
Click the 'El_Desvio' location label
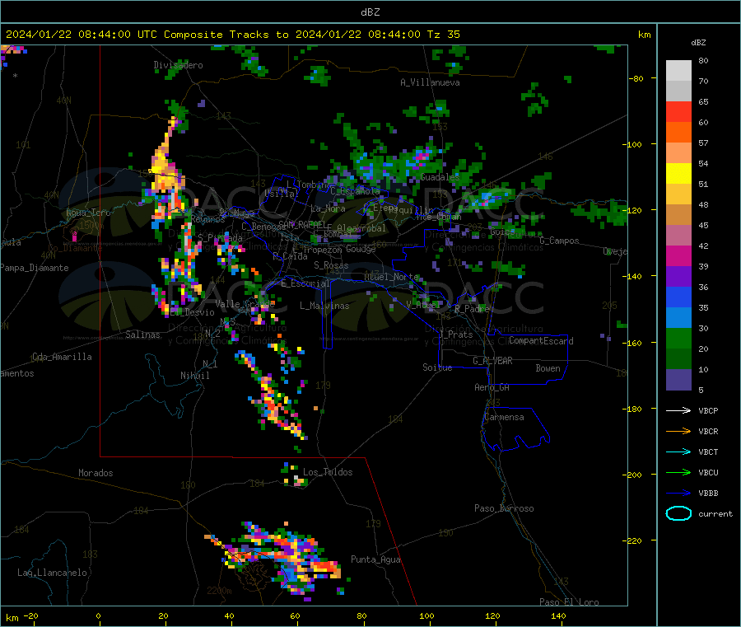coord(193,312)
